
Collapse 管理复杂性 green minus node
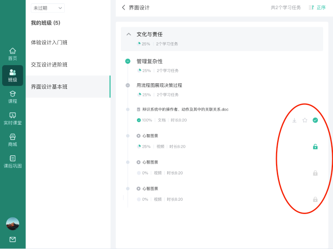[128, 61]
